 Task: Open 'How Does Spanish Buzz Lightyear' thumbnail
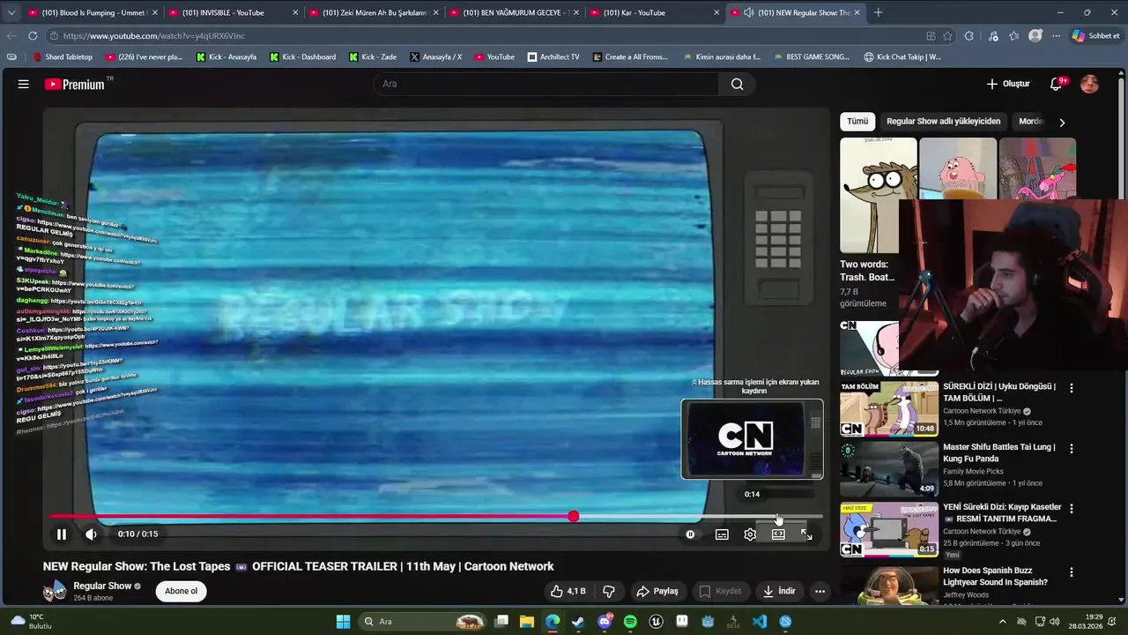click(889, 585)
